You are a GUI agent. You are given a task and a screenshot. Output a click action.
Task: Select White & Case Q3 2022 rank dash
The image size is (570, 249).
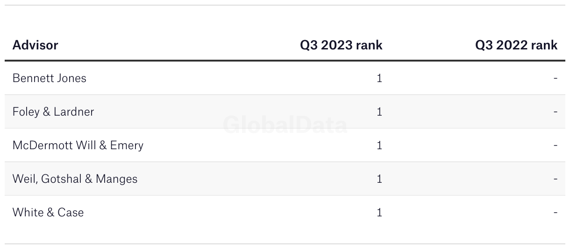(x=556, y=213)
